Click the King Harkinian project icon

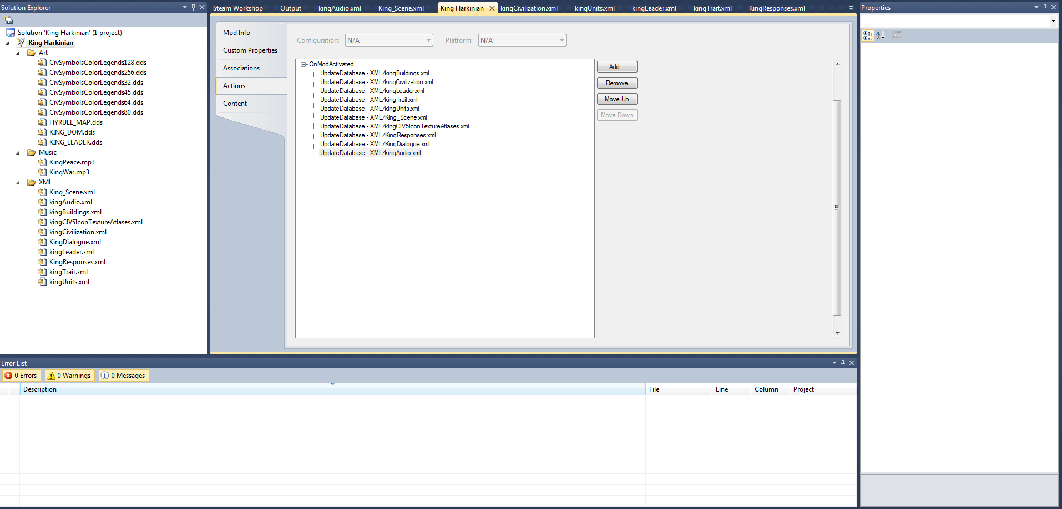point(21,43)
